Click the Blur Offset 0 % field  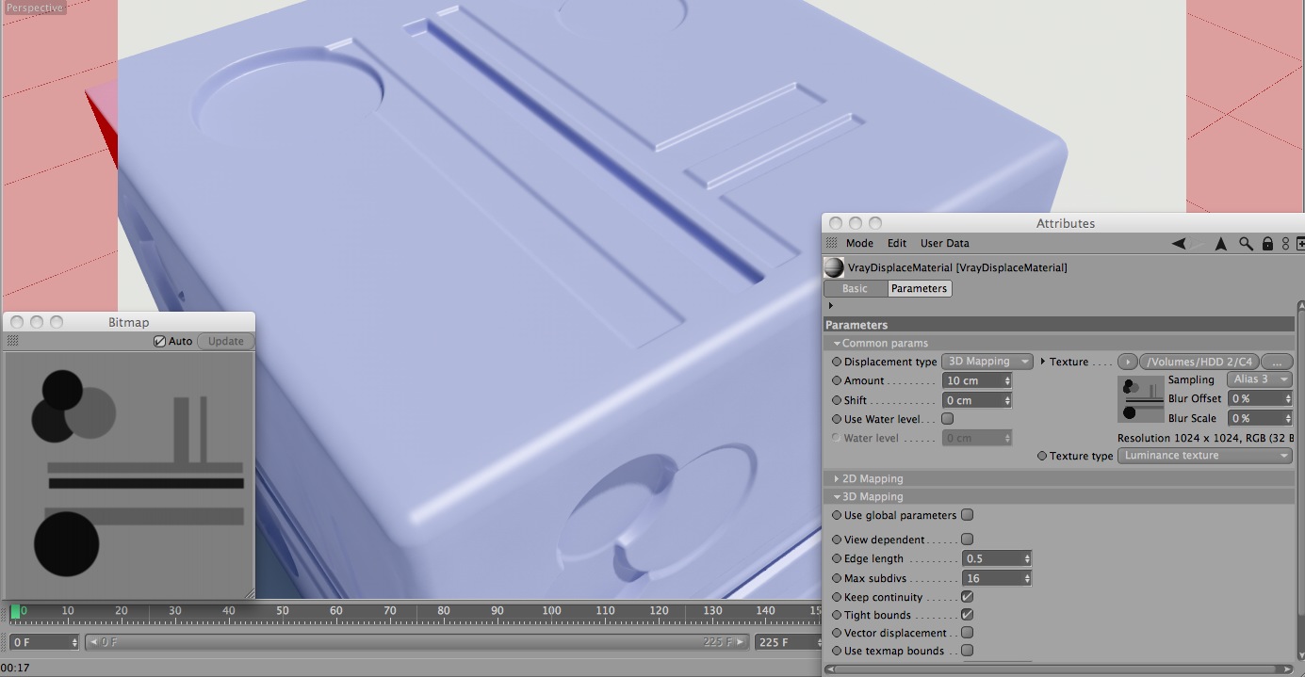click(1260, 398)
